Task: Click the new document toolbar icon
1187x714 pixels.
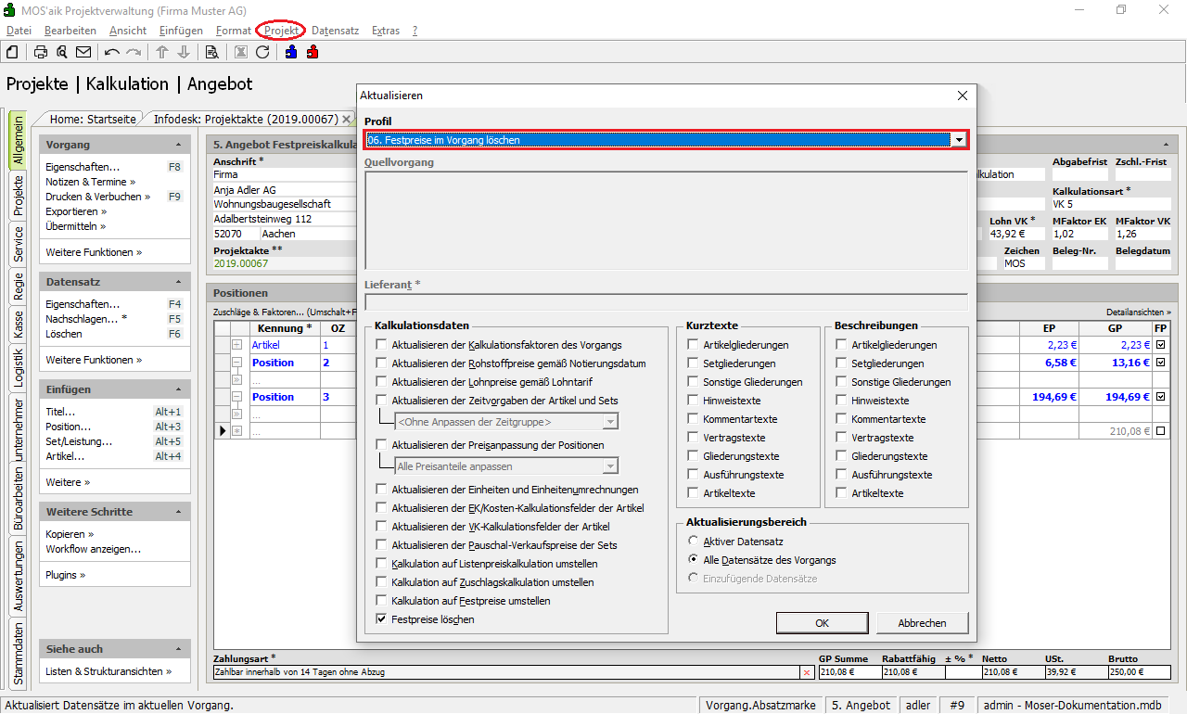Action: (12, 52)
